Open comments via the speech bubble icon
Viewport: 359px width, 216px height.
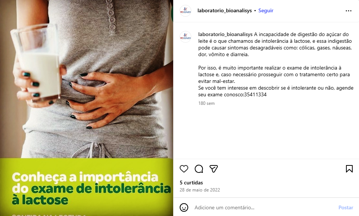pyautogui.click(x=199, y=169)
